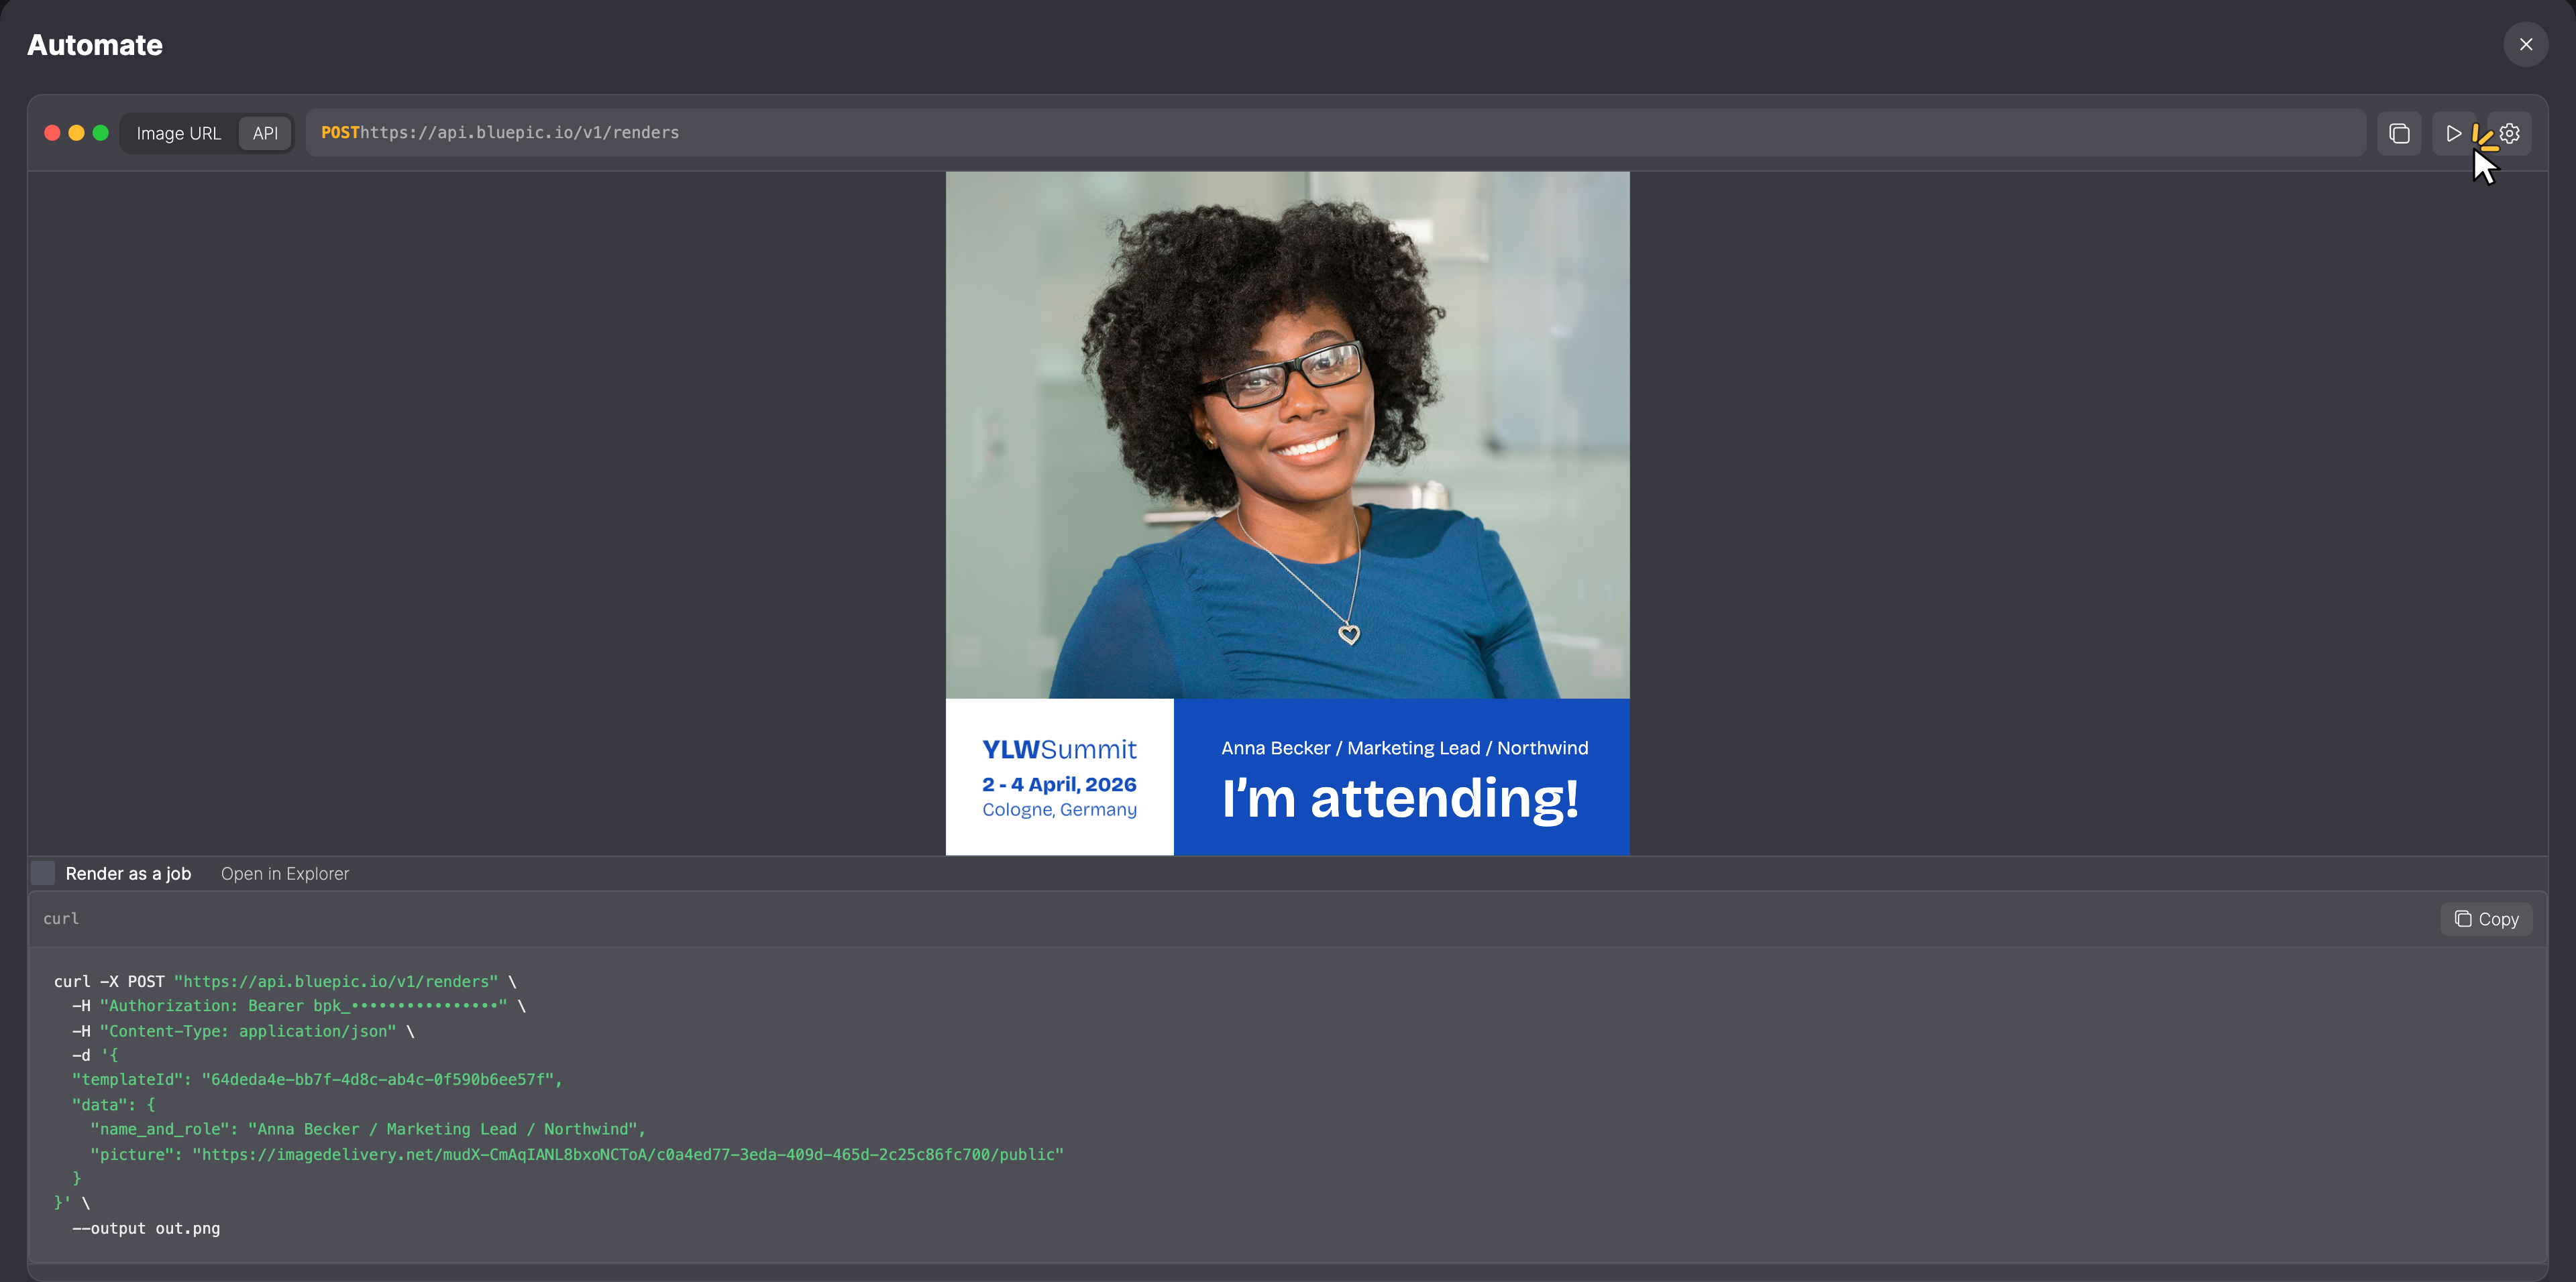Screen dimensions: 2576x1282
Task: Click the Automate dialog title
Action: point(95,45)
